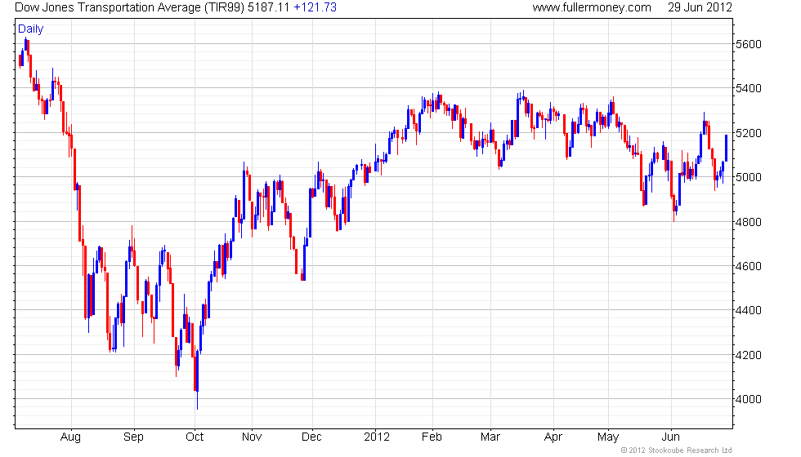The height and width of the screenshot is (457, 801).
Task: Click the 'Feb' month axis label
Action: point(432,437)
